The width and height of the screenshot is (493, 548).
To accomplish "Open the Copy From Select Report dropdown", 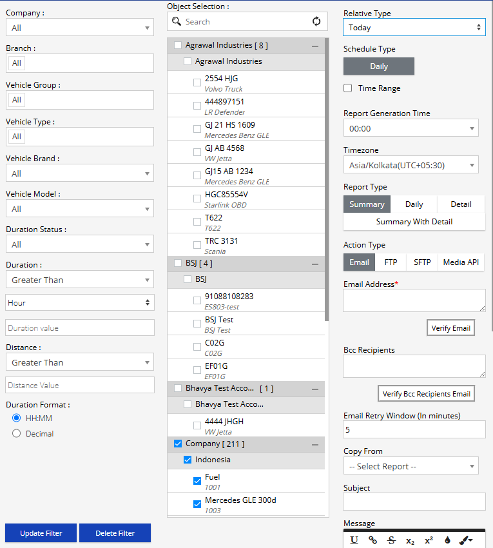I will pos(411,466).
